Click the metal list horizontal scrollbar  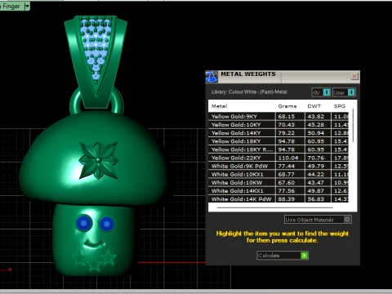coord(275,207)
